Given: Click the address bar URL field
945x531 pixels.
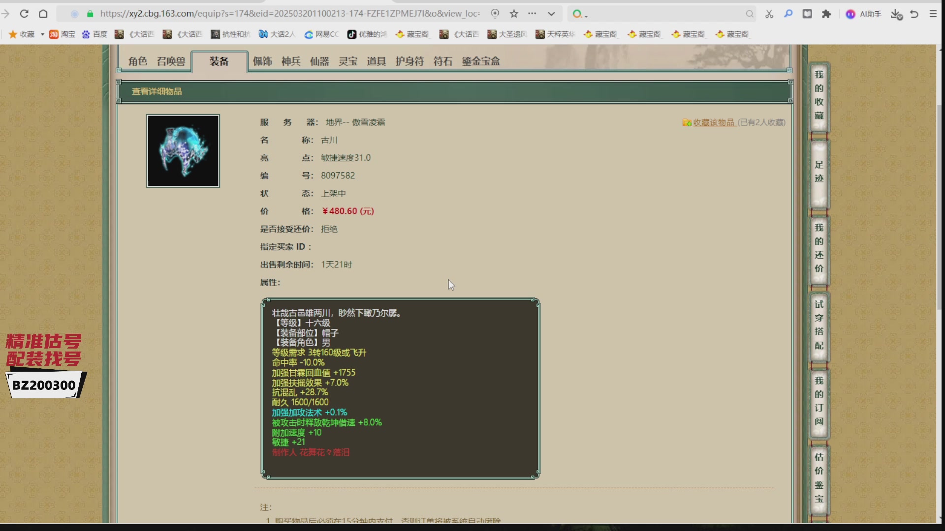Looking at the screenshot, I should 290,14.
